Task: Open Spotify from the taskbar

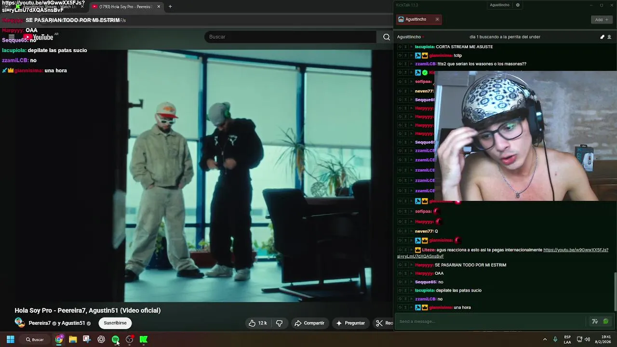Action: coord(115,339)
